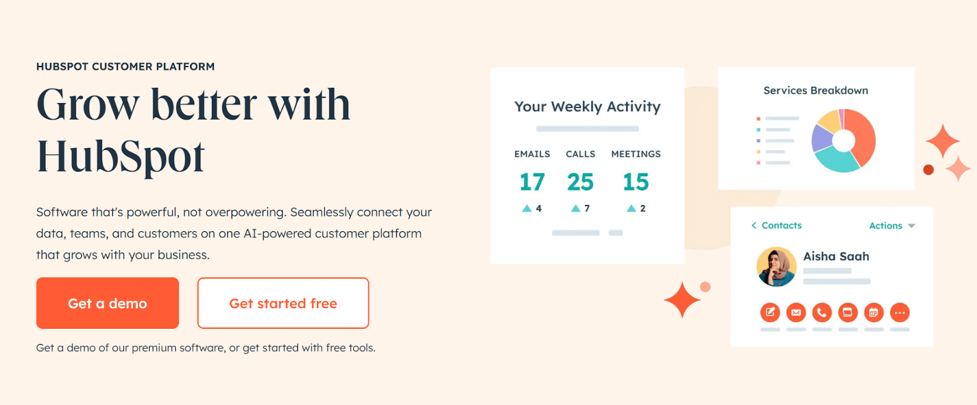Click the calendar meeting icon on contact card

(x=874, y=312)
